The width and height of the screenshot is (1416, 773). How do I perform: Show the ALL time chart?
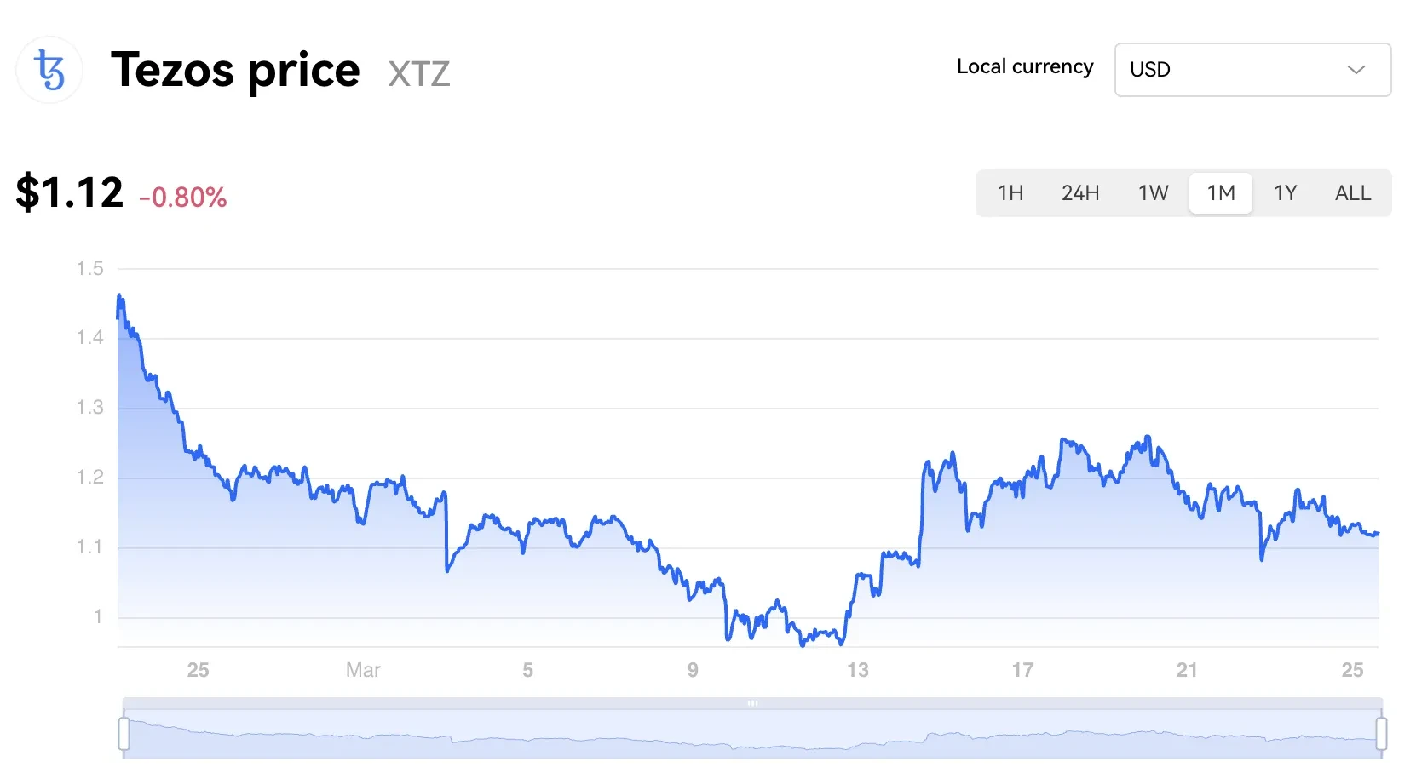pos(1352,193)
